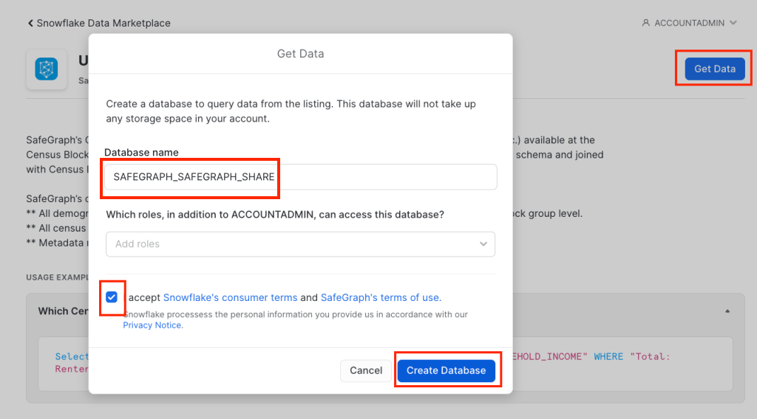The width and height of the screenshot is (757, 419).
Task: Follow the Privacy Notice link
Action: [152, 325]
